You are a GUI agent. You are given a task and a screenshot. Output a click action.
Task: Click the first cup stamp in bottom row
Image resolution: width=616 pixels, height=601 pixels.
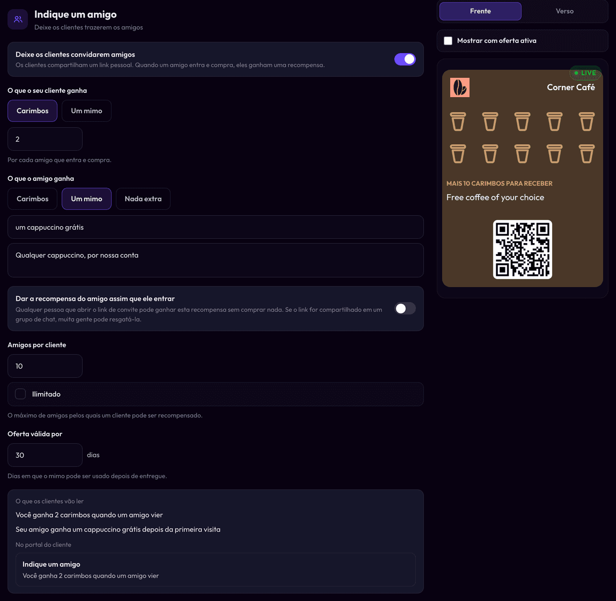point(458,153)
